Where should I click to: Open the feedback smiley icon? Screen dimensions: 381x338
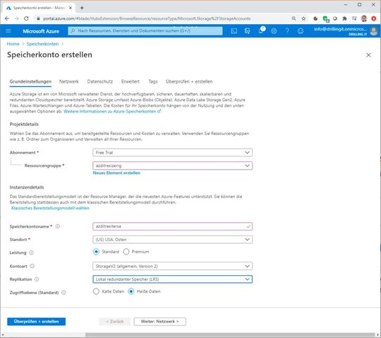[x=301, y=31]
